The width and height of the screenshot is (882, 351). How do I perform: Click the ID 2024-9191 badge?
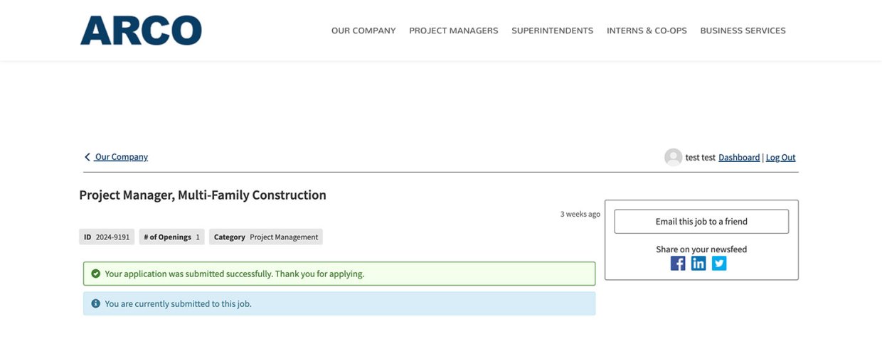(x=107, y=237)
